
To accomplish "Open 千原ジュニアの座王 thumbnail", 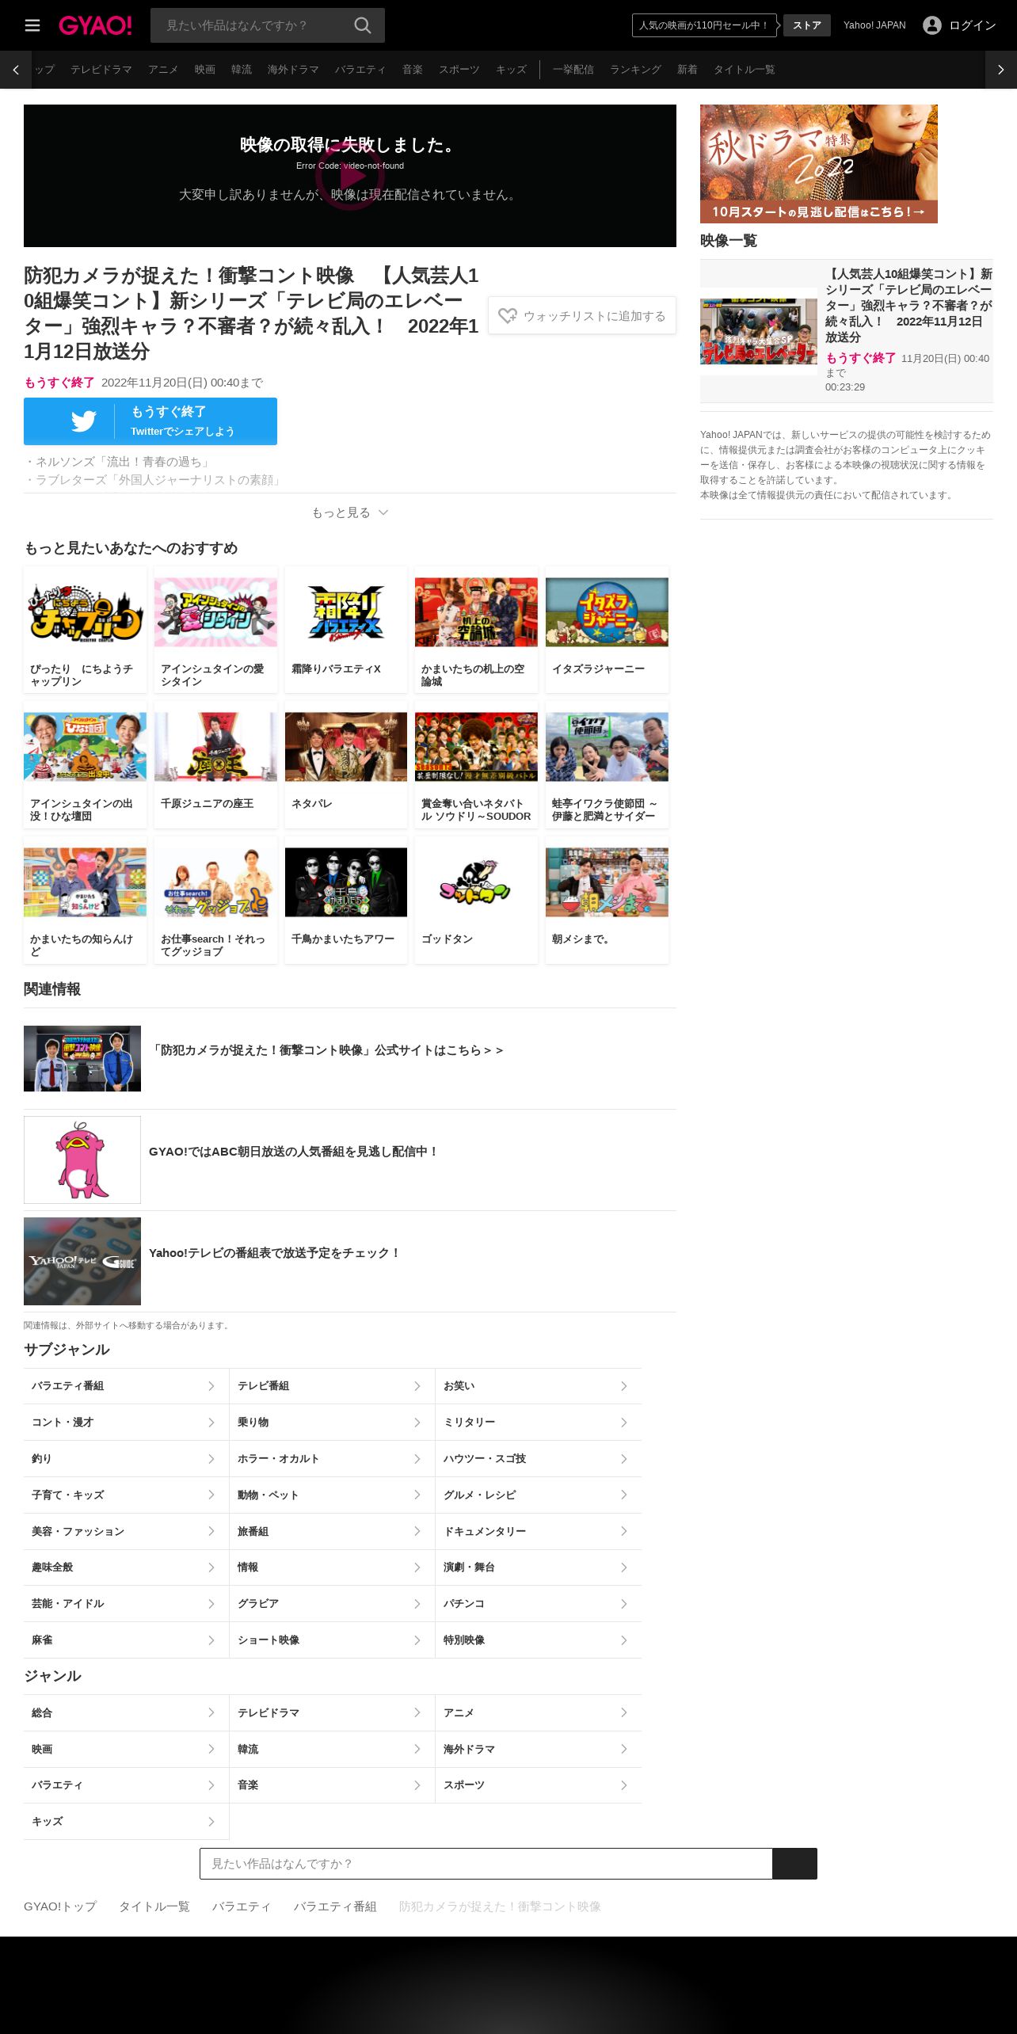I will point(215,747).
